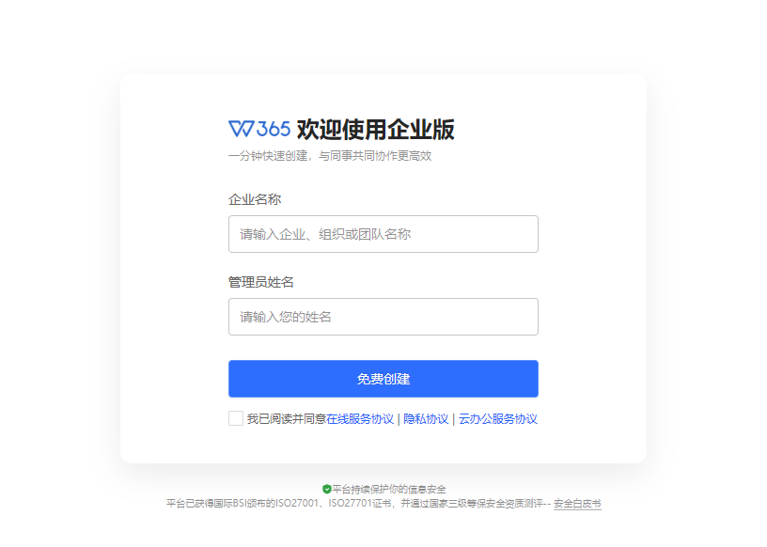Click the 一分钟快速创建 subtitle text
This screenshot has height=547, width=767.
[268, 156]
